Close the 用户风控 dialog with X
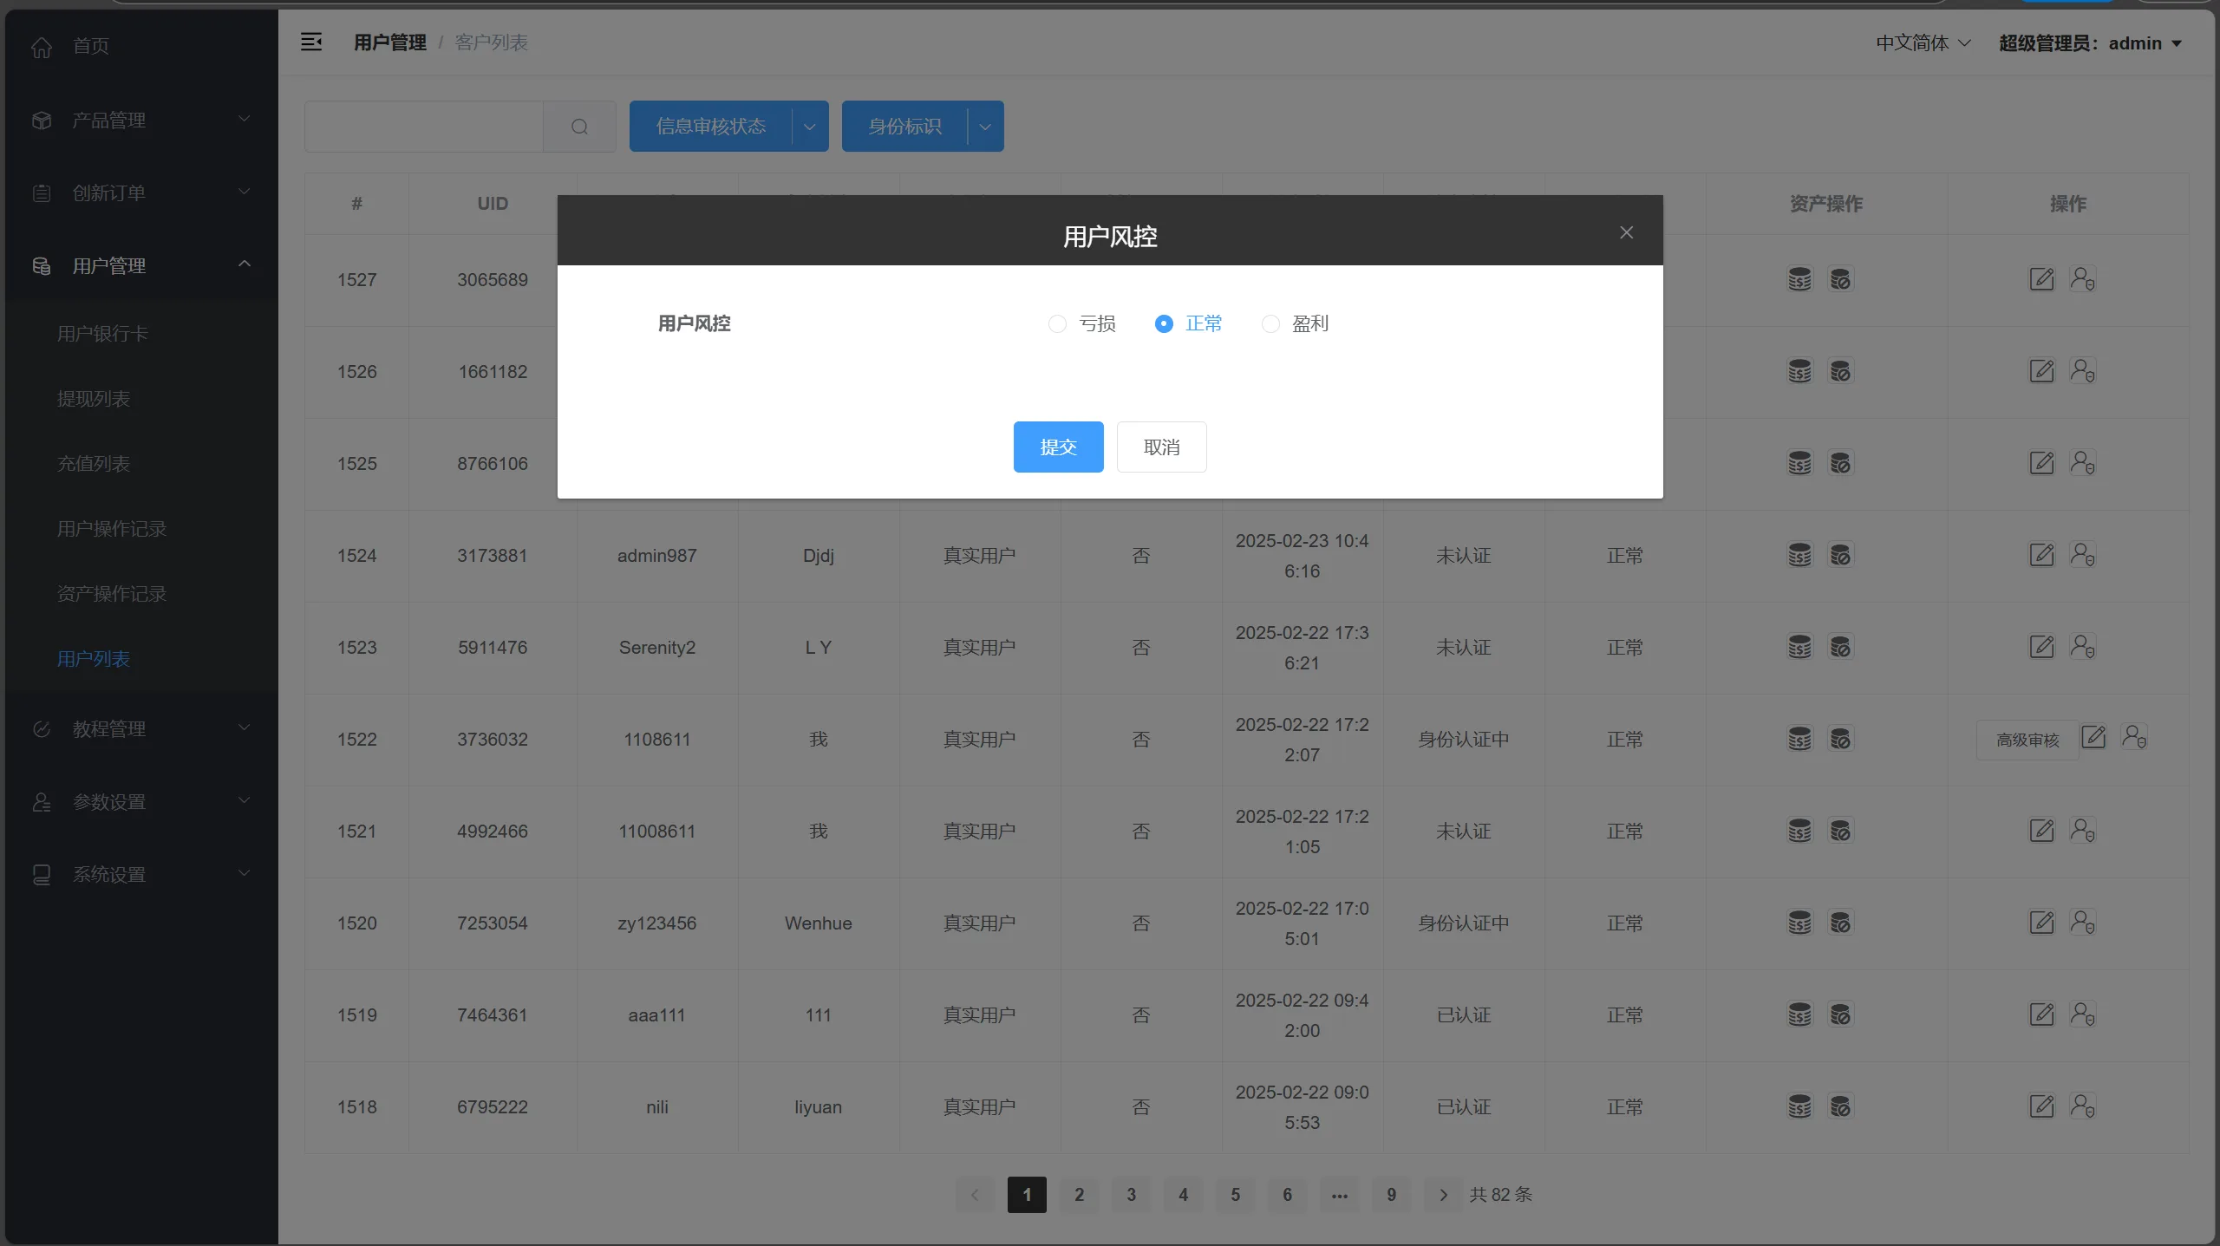Screen dimensions: 2220x1246 coord(1626,232)
